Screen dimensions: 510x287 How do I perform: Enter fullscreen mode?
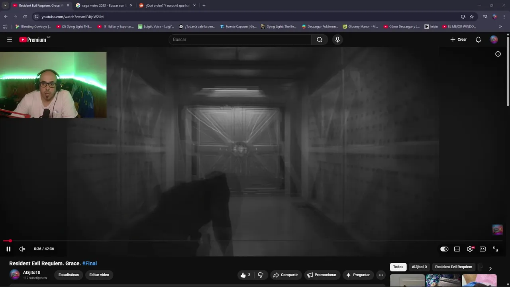(x=495, y=249)
